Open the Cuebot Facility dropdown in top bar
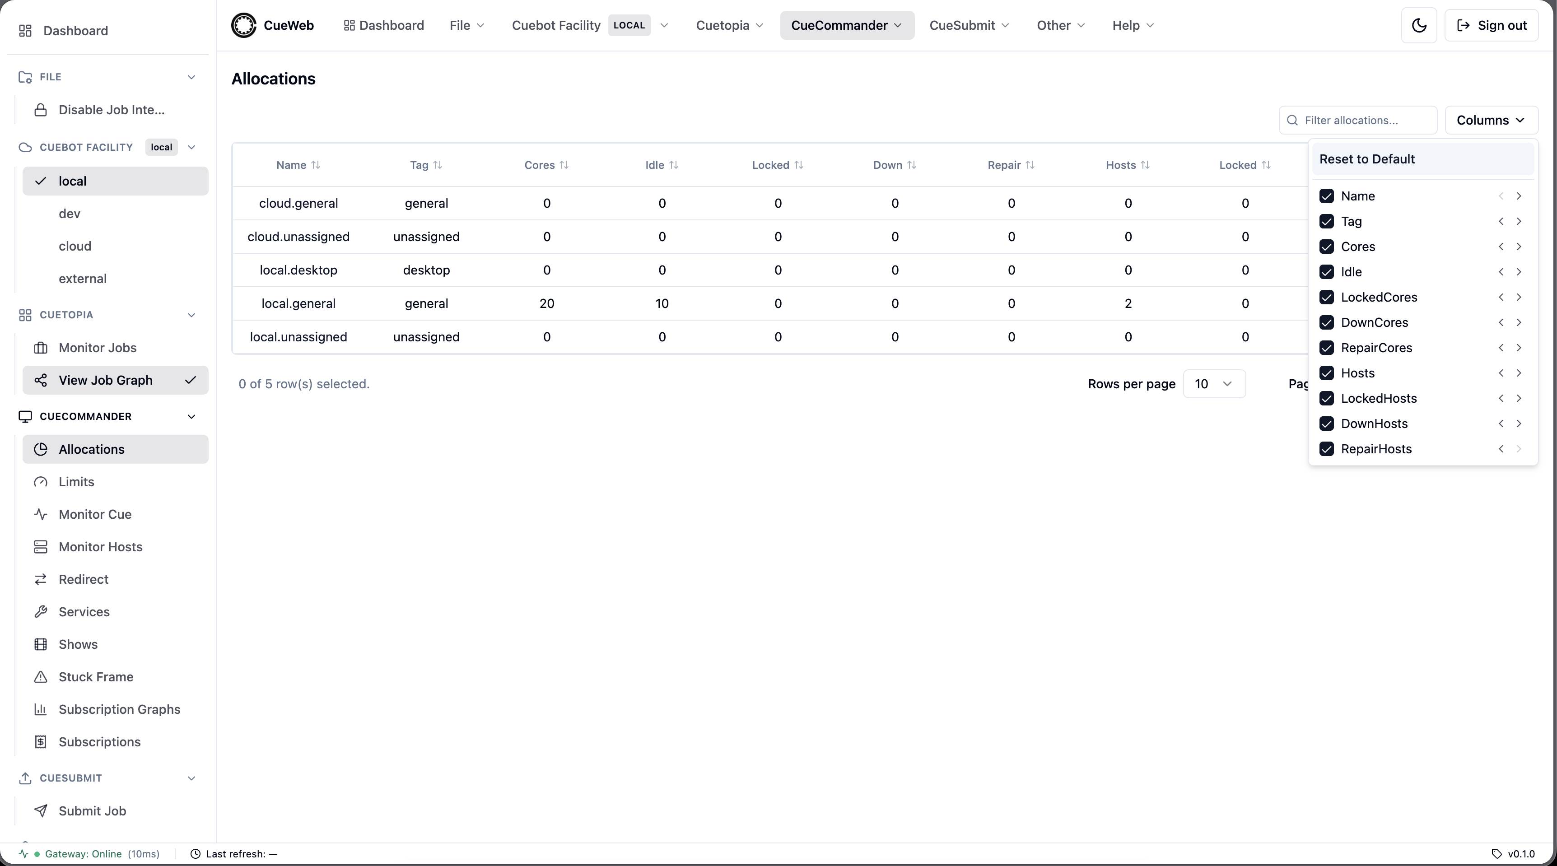The height and width of the screenshot is (866, 1557). click(x=590, y=25)
